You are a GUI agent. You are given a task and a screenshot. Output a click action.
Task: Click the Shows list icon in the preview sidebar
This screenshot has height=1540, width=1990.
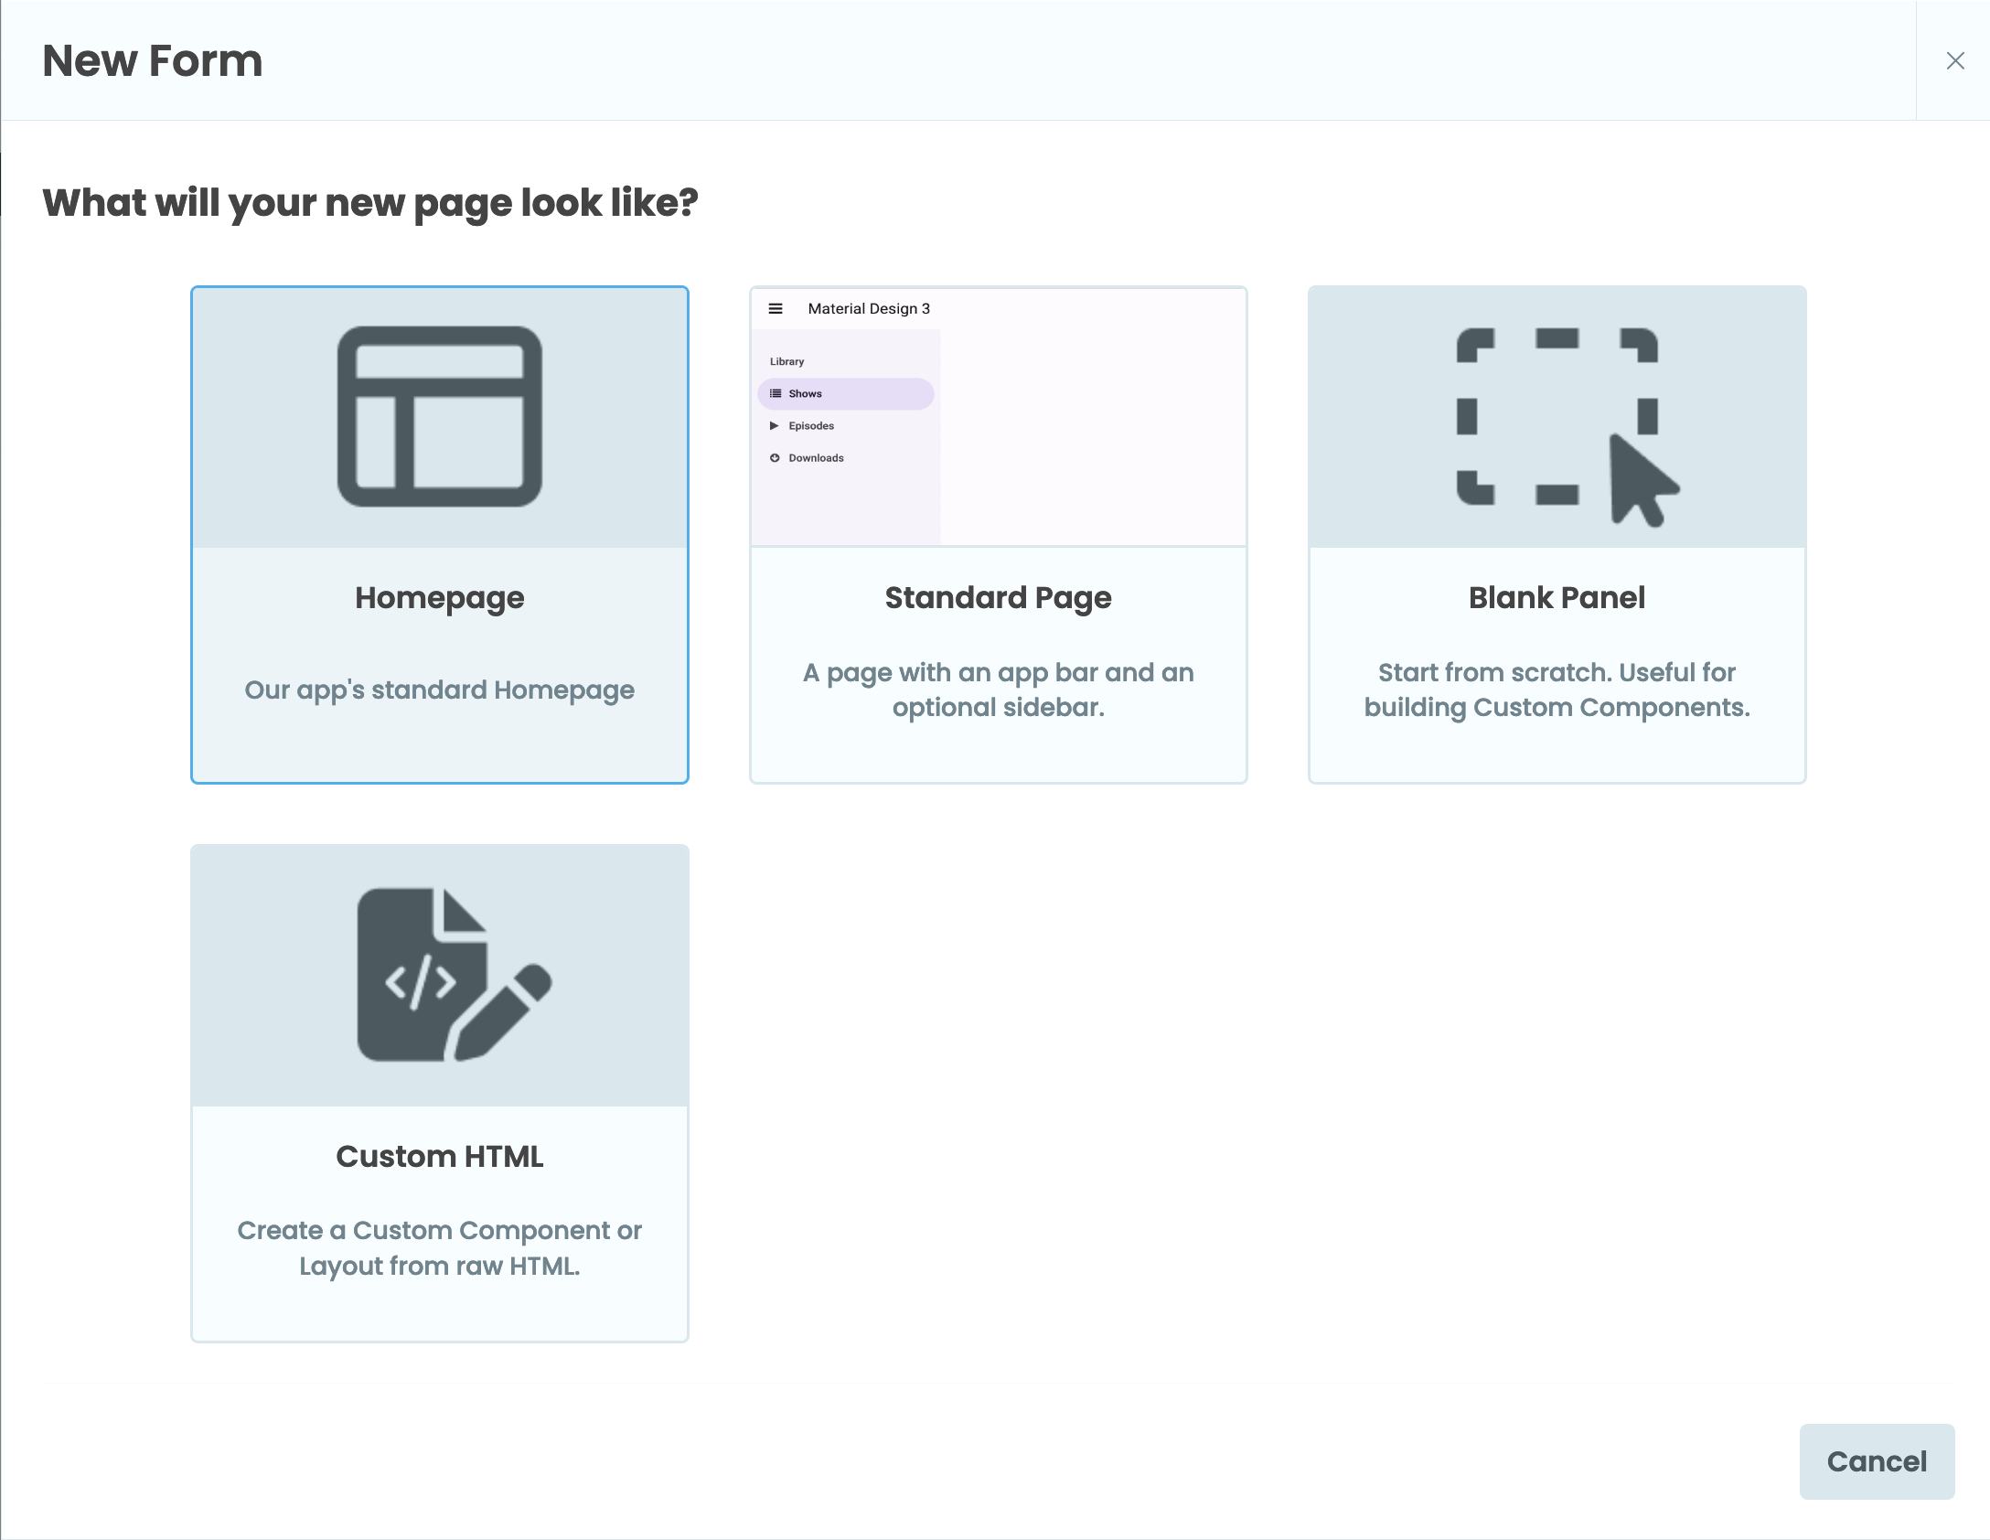tap(776, 393)
